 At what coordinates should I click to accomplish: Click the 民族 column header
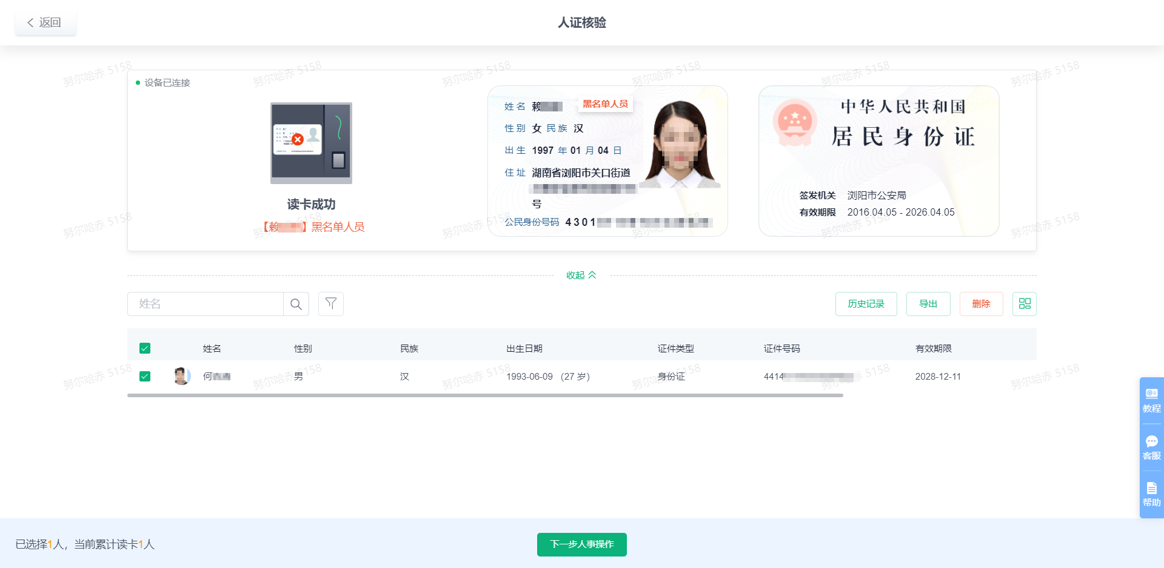coord(409,348)
